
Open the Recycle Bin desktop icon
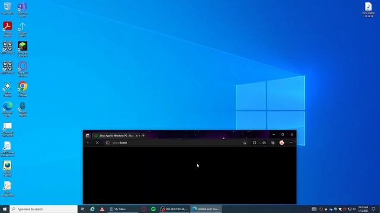8,8
